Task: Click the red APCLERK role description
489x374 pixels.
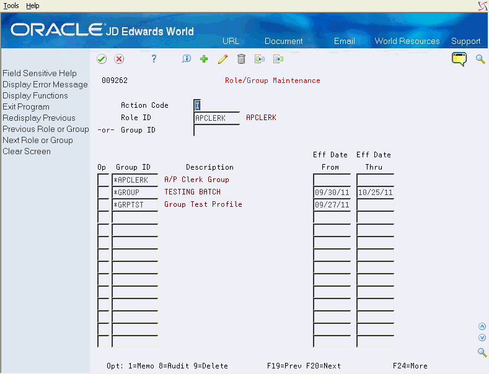Action: (261, 118)
